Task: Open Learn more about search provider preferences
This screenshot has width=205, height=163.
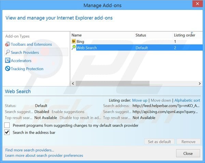Action: click(44, 155)
